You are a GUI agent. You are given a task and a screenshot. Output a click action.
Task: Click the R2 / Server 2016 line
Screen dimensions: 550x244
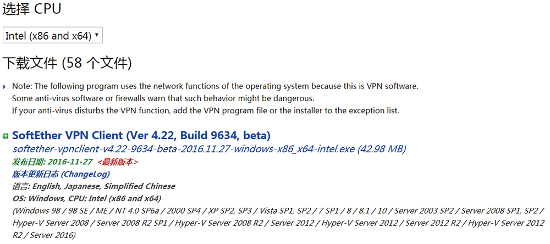point(44,235)
